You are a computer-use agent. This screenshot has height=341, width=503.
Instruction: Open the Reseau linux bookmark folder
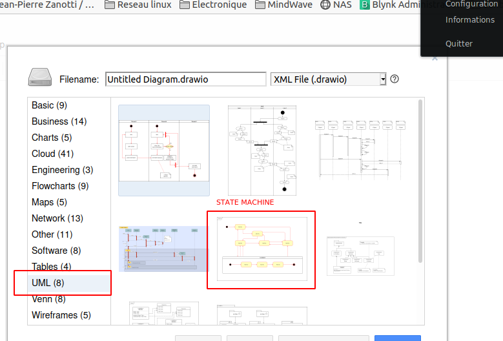tap(138, 5)
